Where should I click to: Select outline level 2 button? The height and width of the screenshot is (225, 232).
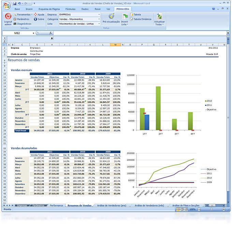(4, 41)
